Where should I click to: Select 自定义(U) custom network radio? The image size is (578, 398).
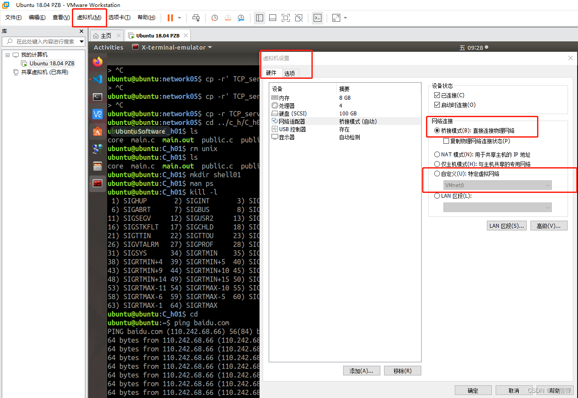coord(437,174)
